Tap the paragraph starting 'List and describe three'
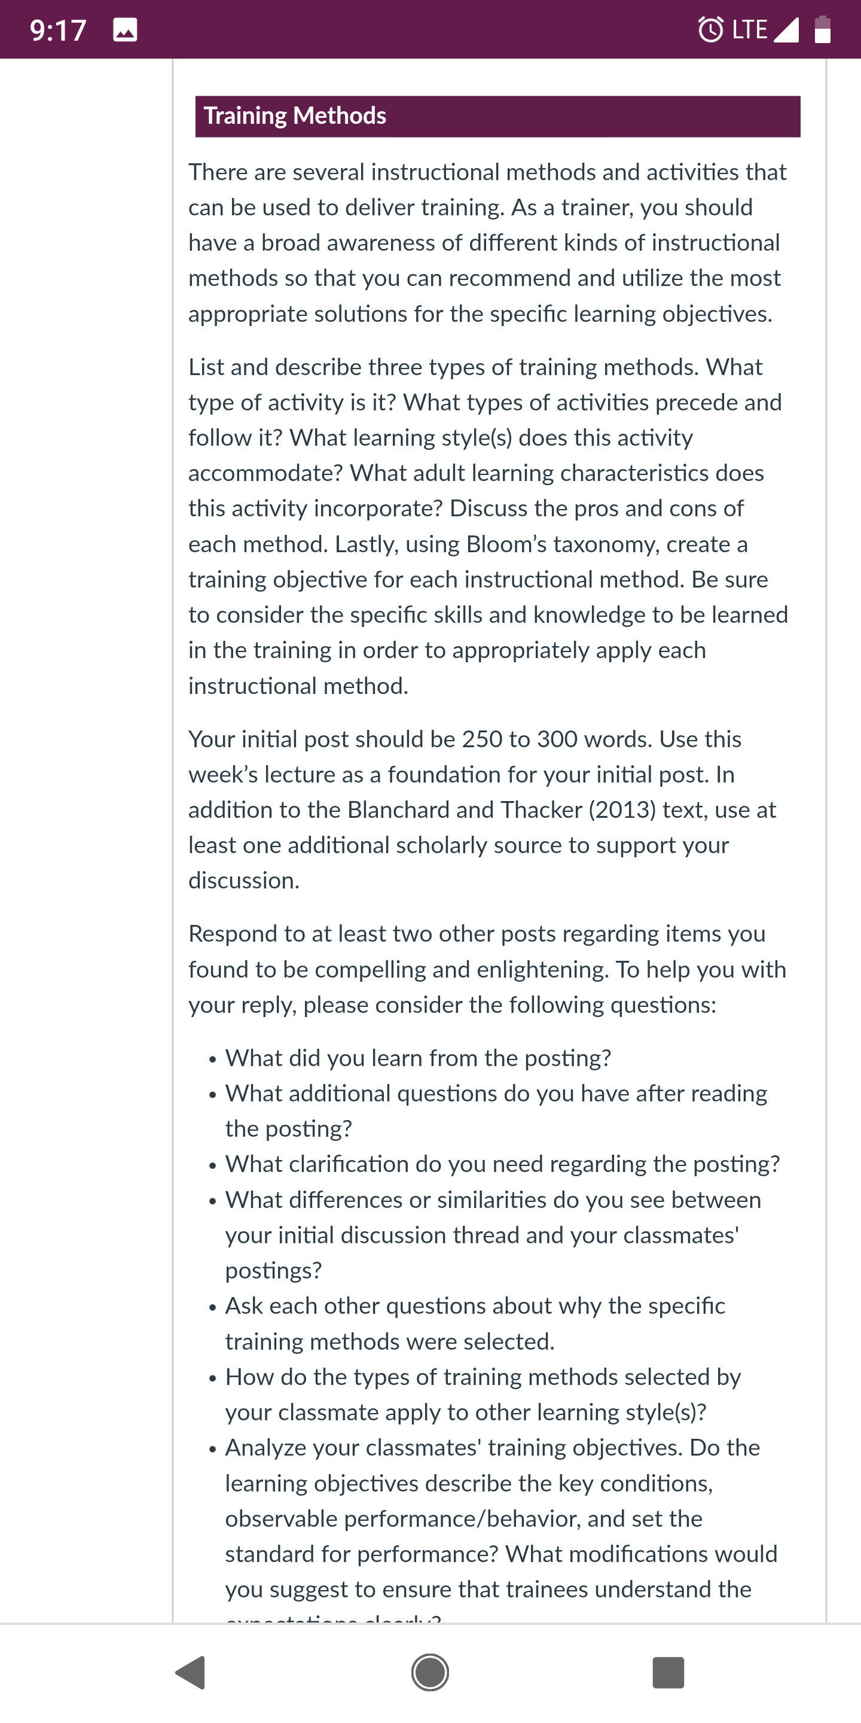This screenshot has width=861, height=1723. (488, 526)
